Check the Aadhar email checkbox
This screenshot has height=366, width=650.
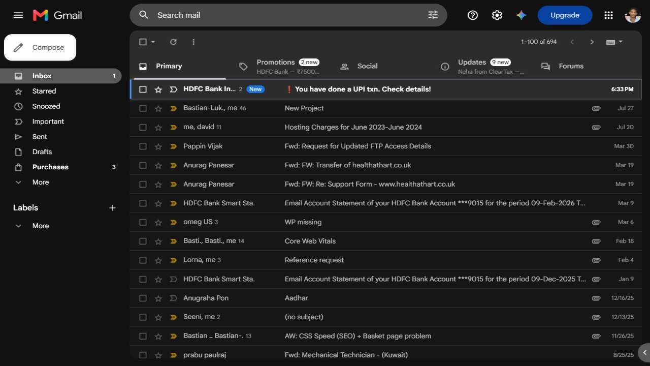click(x=143, y=298)
